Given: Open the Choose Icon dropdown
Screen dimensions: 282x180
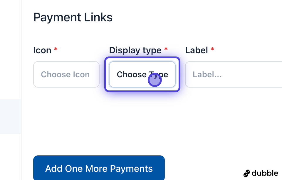Looking at the screenshot, I should coord(66,74).
